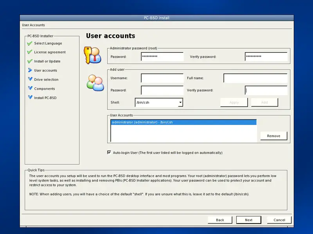313x234 pixels.
Task: Click the green checkmark beside License agreement
Action: (x=29, y=52)
